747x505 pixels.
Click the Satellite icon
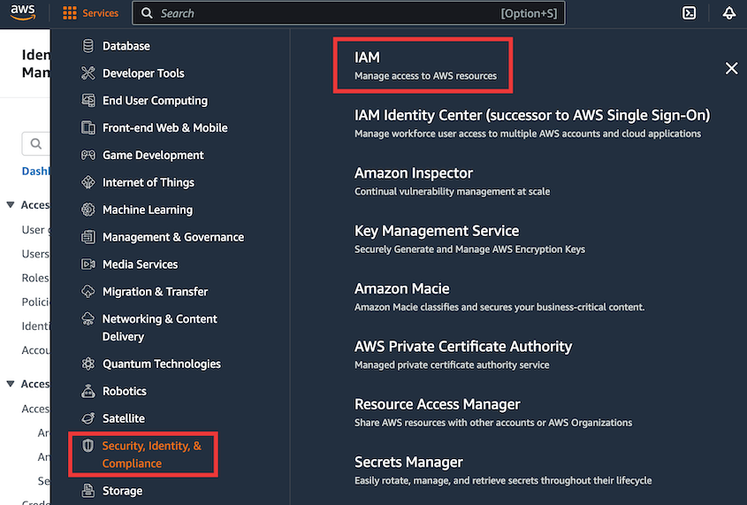[x=88, y=418]
